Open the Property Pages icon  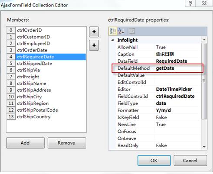132,31
